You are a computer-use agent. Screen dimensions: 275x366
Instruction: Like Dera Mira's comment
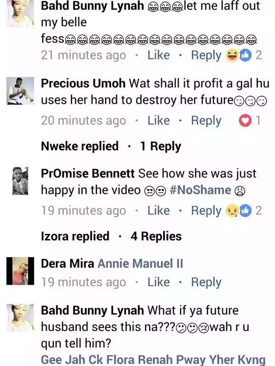point(158,282)
